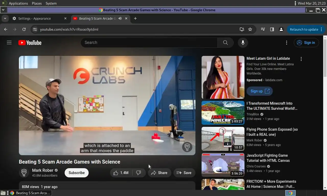Go to YouTube home via logo

30,43
